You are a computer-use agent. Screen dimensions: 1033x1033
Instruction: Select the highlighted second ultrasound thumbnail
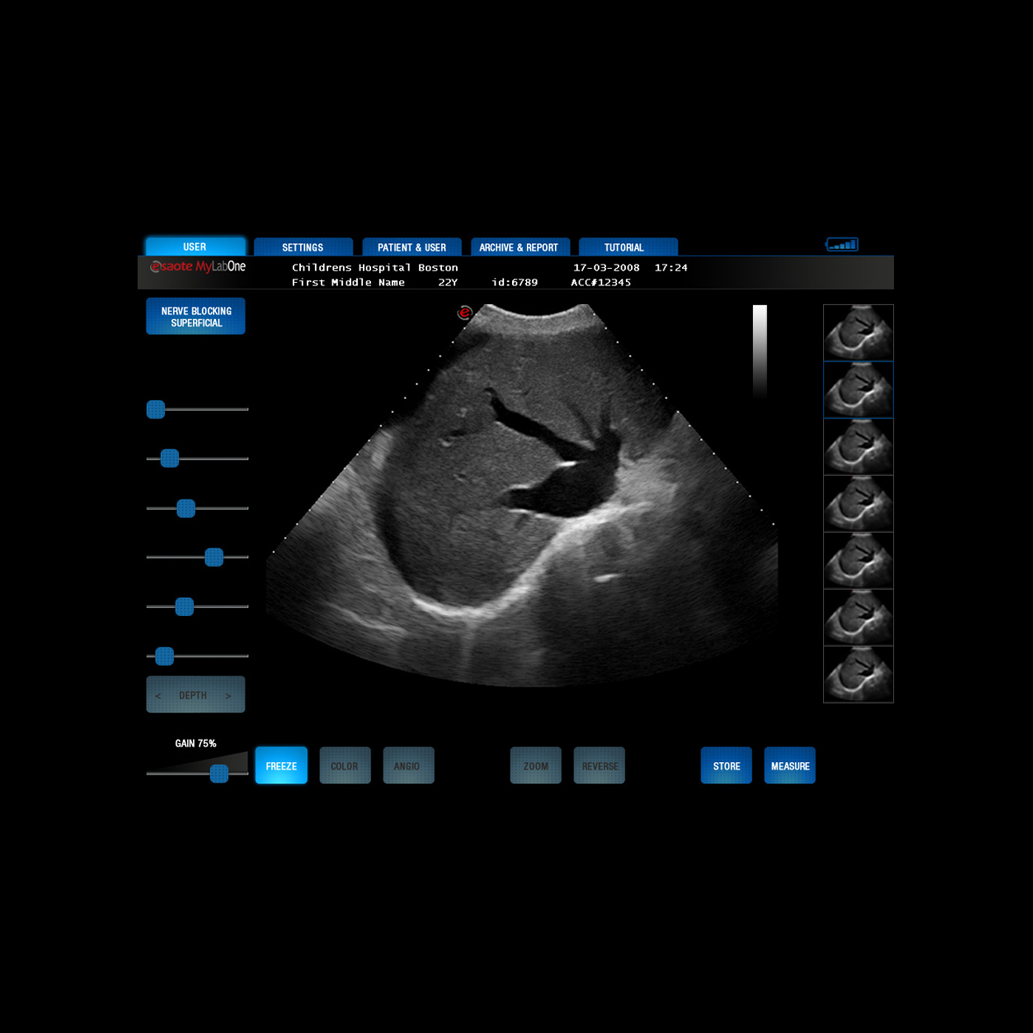[858, 390]
